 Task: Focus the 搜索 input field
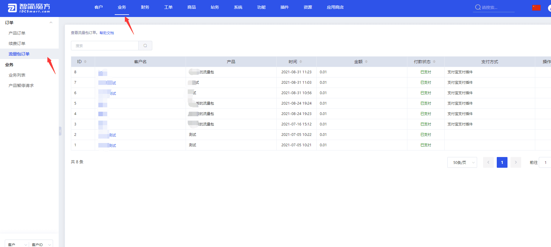pyautogui.click(x=105, y=46)
